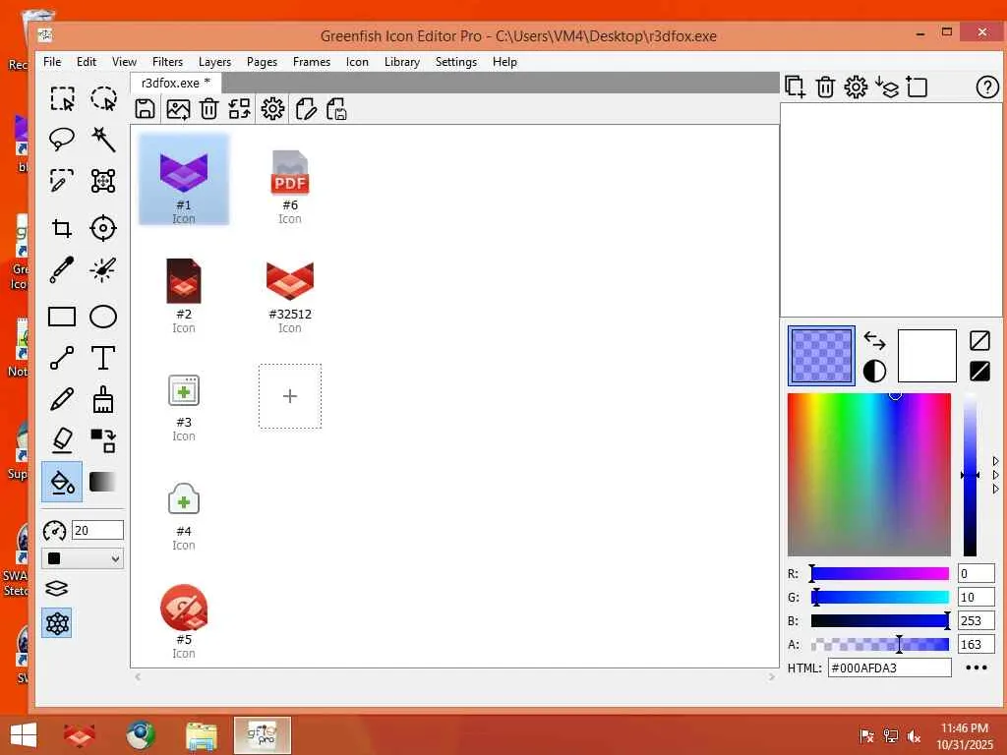Viewport: 1007px width, 755px height.
Task: Open layer properties gear icon
Action: click(856, 87)
